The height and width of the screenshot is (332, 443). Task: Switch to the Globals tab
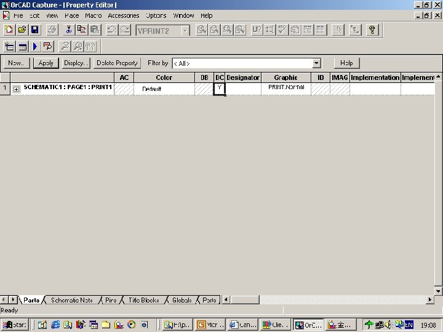tap(182, 300)
